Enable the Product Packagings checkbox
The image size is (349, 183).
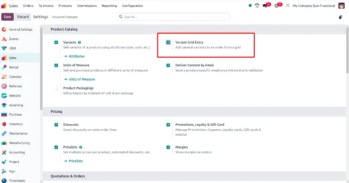point(56,88)
